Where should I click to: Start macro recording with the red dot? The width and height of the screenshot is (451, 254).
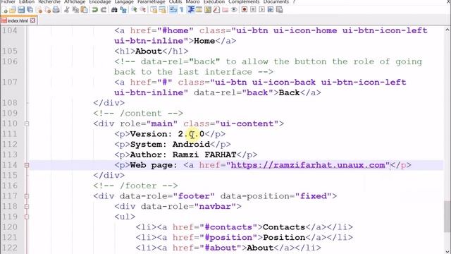(x=245, y=10)
